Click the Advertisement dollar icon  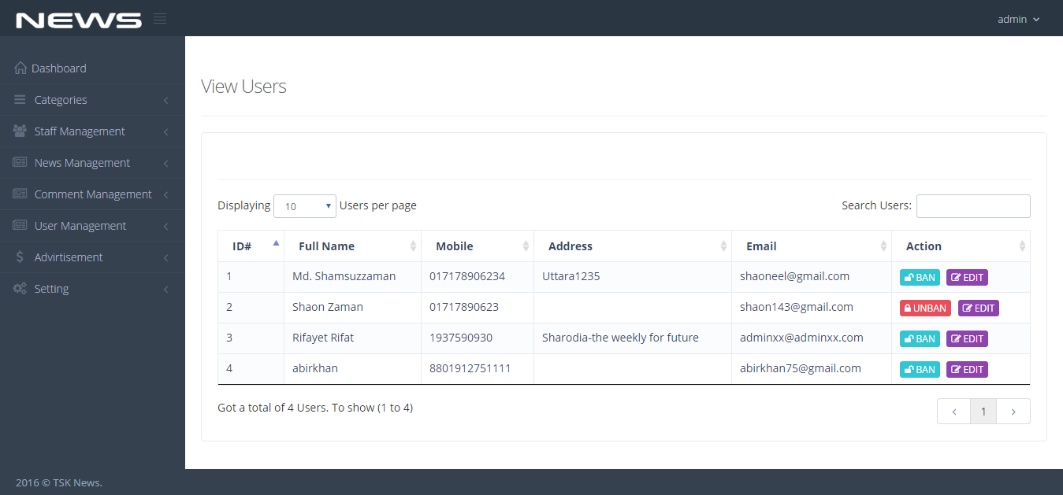[20, 257]
